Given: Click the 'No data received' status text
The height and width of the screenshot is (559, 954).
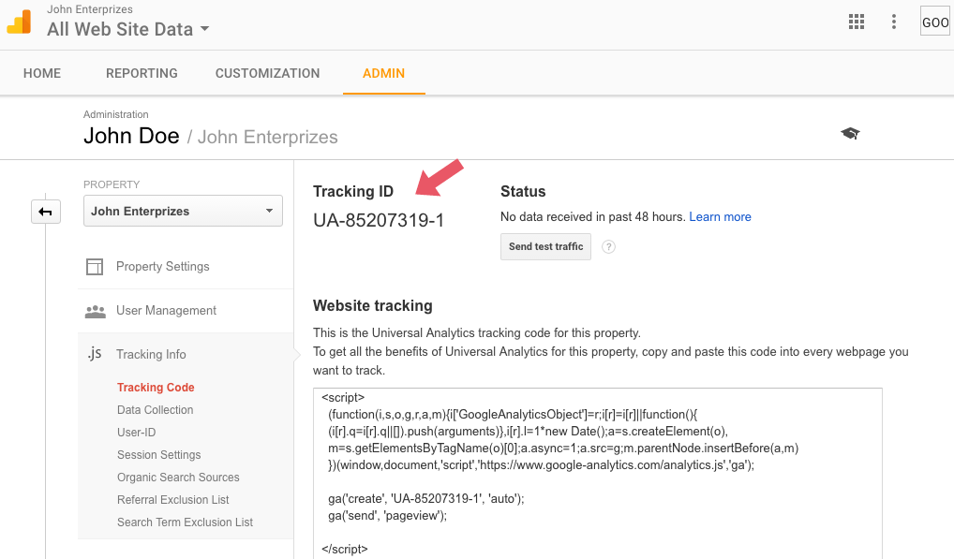Looking at the screenshot, I should coord(592,217).
